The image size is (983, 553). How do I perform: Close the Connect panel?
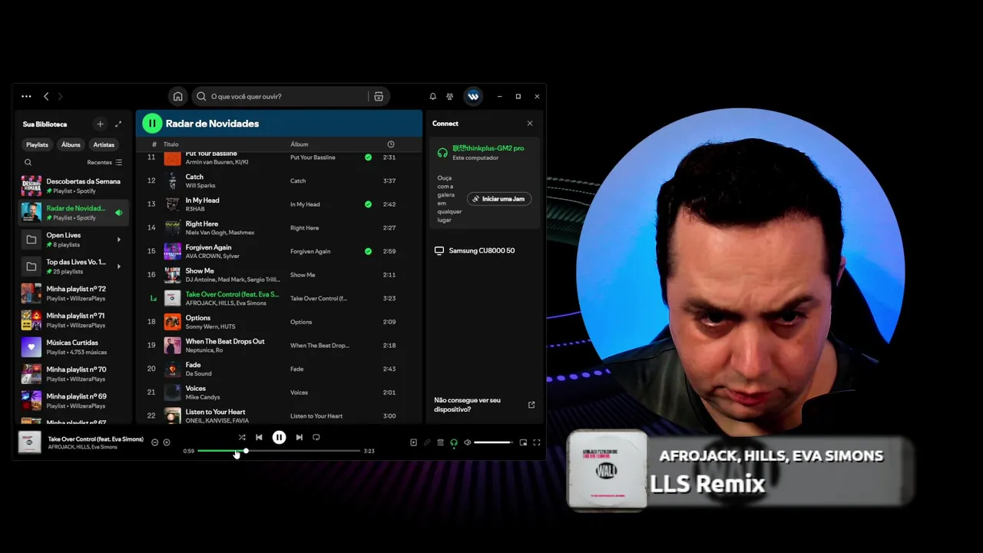click(529, 123)
